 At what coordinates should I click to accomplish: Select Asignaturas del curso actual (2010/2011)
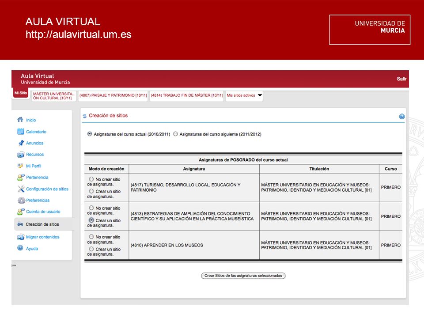click(x=90, y=134)
